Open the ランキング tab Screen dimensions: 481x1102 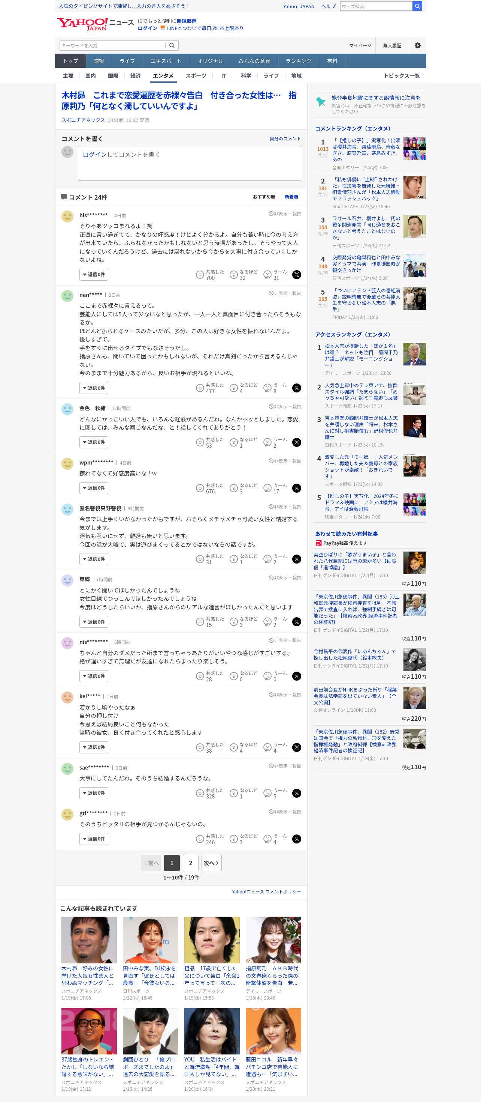pos(299,61)
